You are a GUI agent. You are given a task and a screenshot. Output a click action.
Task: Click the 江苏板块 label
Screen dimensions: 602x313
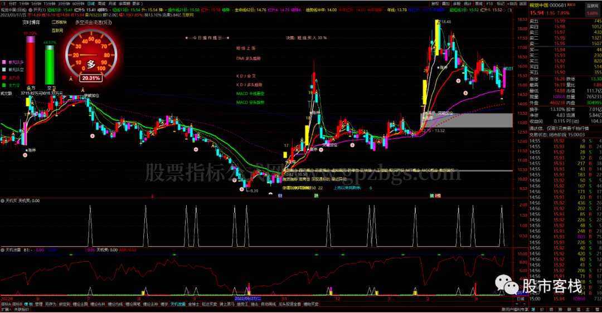59,22
